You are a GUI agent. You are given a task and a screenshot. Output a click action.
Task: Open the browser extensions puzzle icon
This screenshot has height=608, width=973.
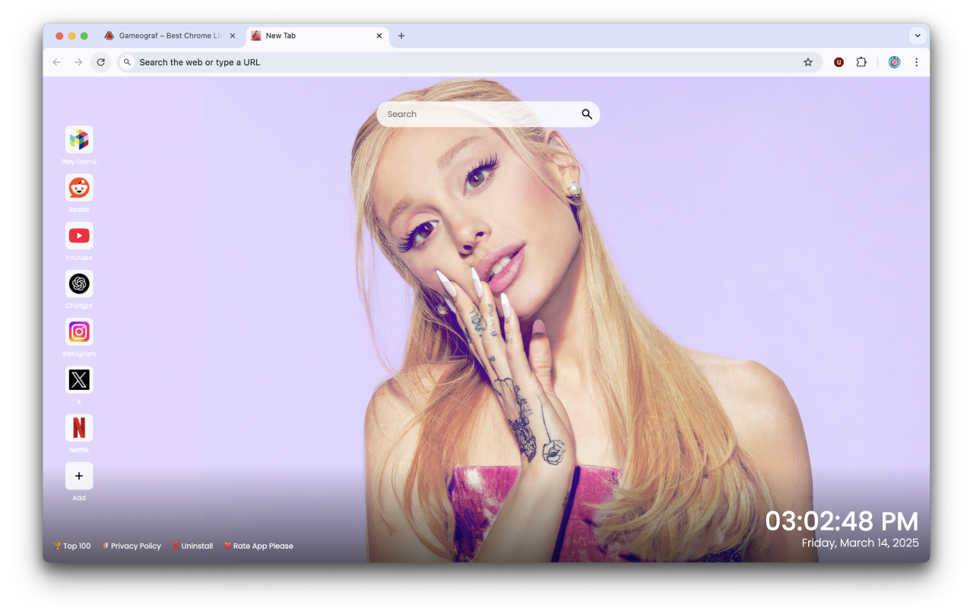[861, 62]
